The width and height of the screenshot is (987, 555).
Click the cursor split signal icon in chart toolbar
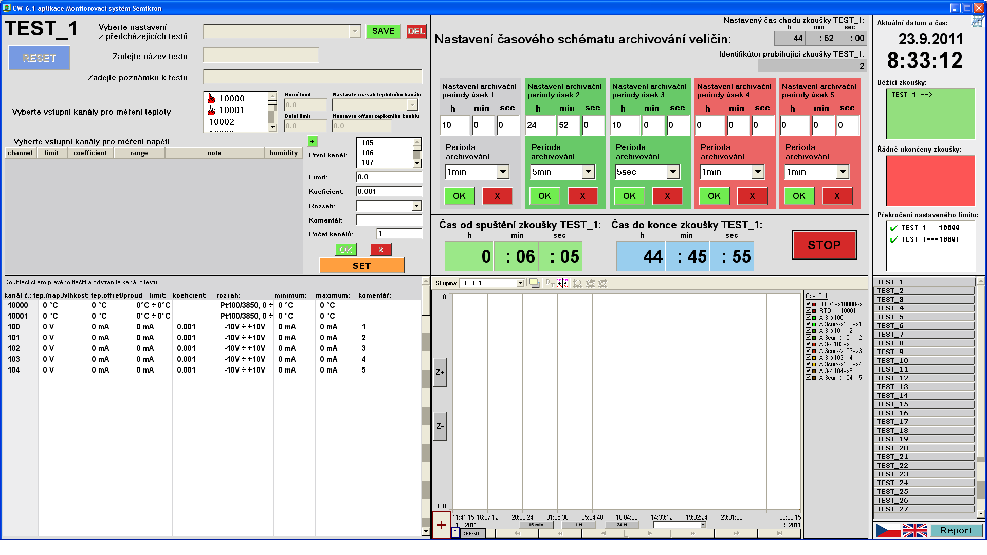562,283
